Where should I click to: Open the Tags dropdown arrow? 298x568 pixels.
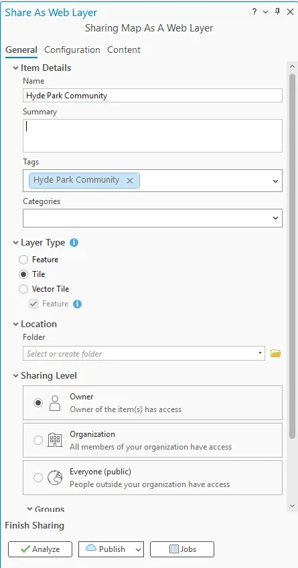point(275,181)
